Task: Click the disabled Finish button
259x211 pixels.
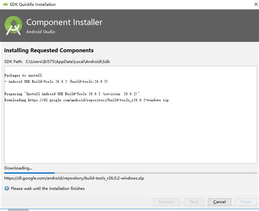Action: pyautogui.click(x=246, y=202)
